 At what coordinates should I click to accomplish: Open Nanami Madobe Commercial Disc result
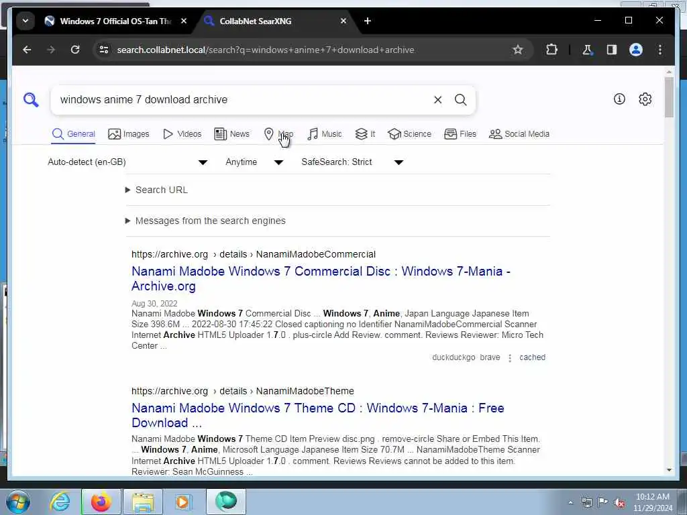[x=321, y=278]
